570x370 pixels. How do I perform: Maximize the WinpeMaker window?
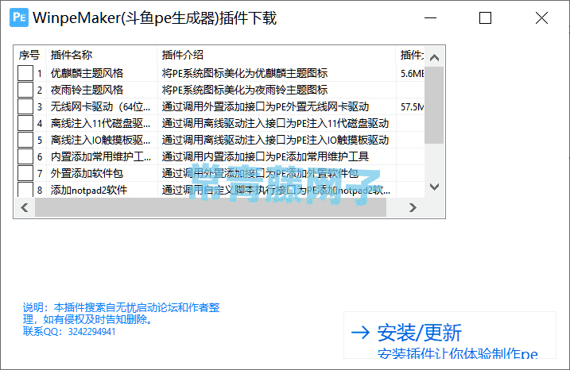click(485, 17)
